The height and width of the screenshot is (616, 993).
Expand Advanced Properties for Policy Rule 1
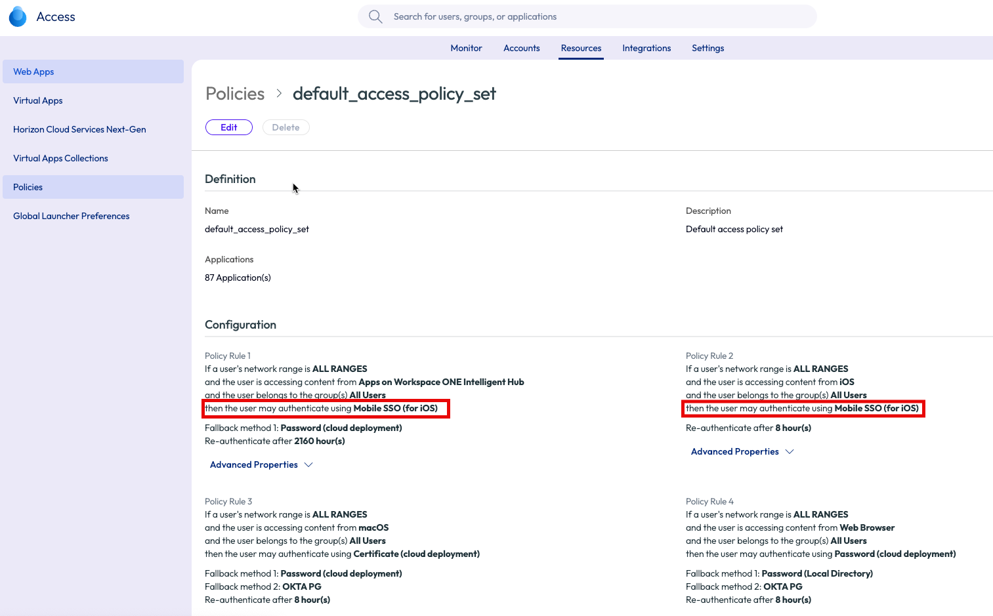(x=261, y=464)
